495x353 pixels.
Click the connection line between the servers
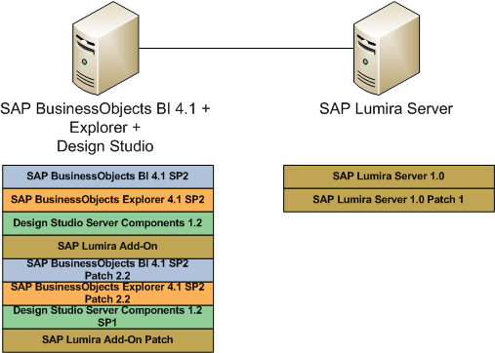(246, 49)
